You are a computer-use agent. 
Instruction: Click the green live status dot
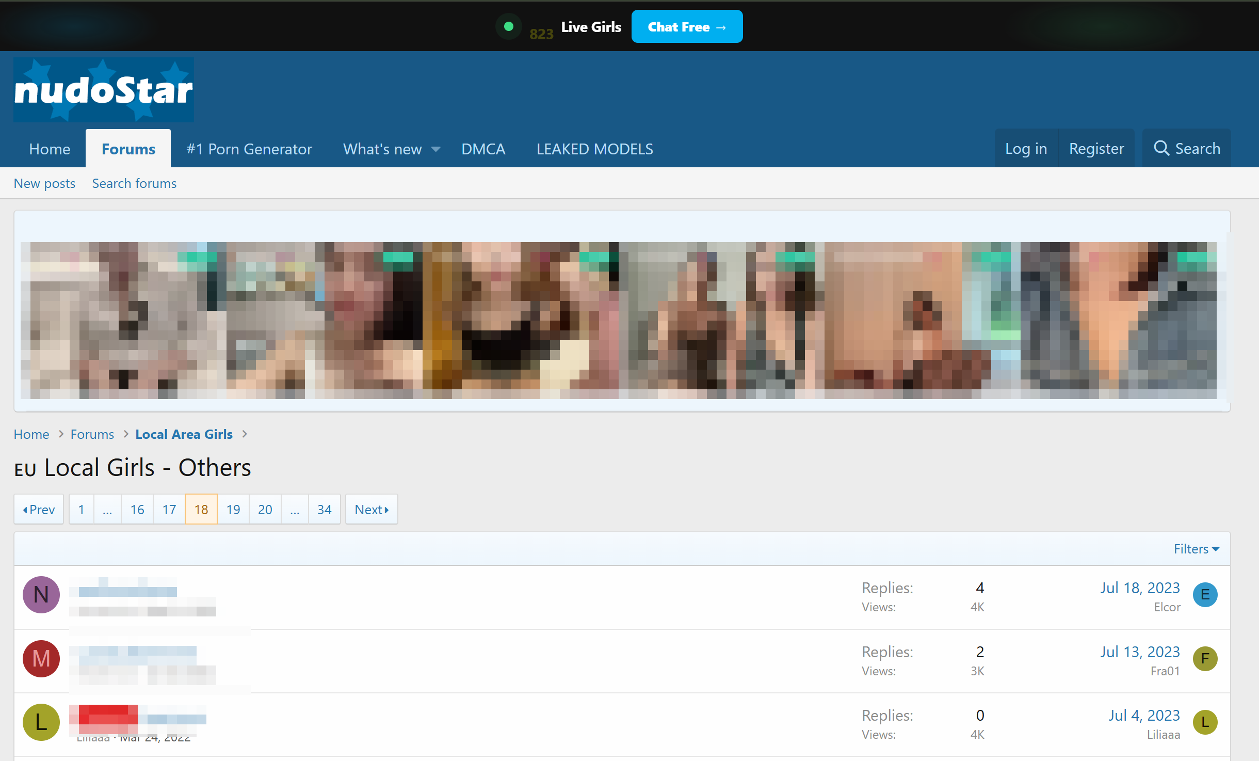(x=509, y=26)
